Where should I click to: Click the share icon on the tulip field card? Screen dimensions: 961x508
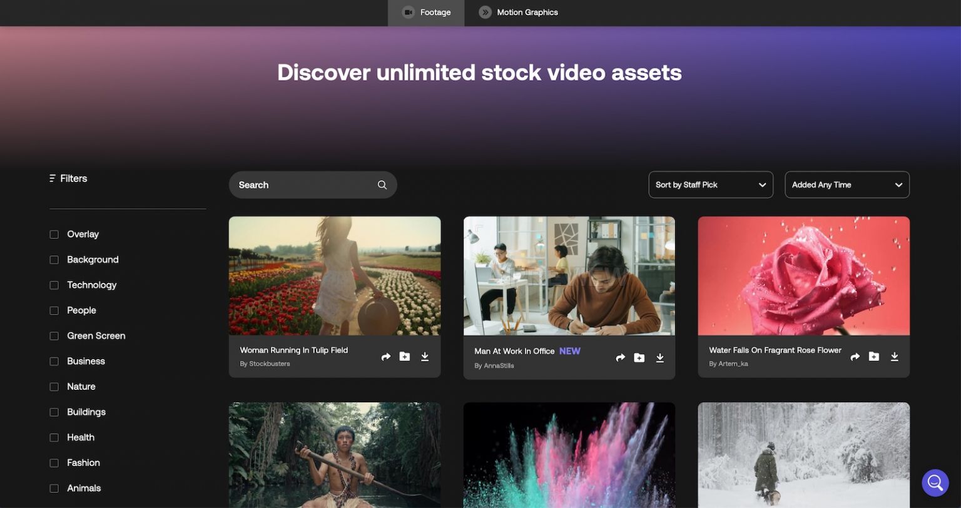pos(385,356)
